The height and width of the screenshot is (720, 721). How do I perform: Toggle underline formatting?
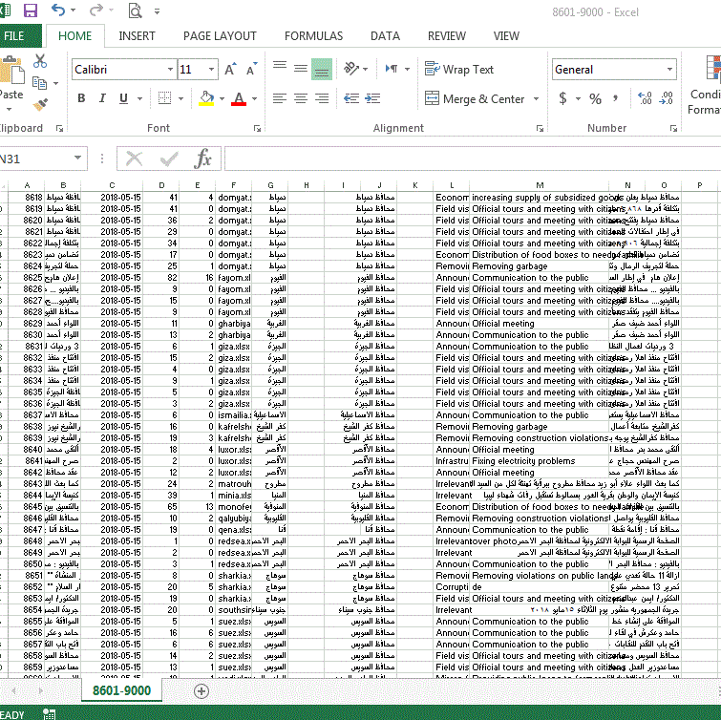pyautogui.click(x=123, y=98)
